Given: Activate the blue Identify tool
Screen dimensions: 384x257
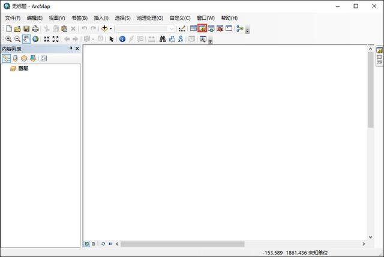Looking at the screenshot, I should point(122,39).
